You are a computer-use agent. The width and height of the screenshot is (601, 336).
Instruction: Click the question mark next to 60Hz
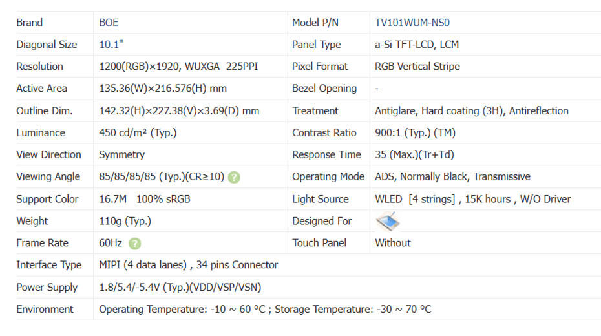[x=134, y=244]
